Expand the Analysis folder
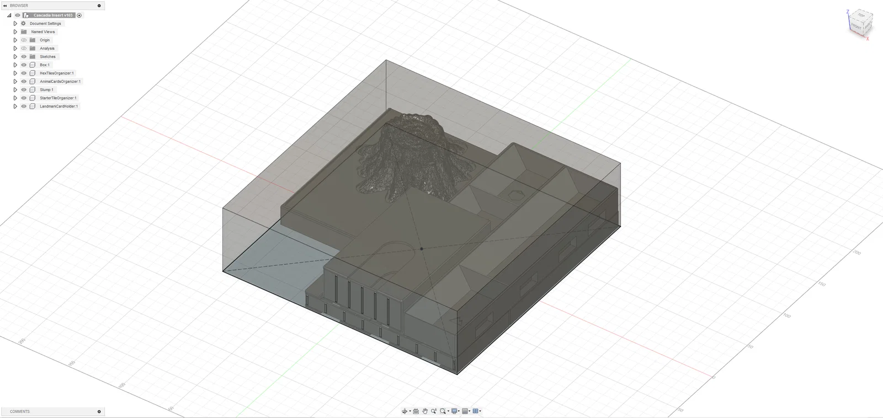This screenshot has height=418, width=883. [x=15, y=49]
